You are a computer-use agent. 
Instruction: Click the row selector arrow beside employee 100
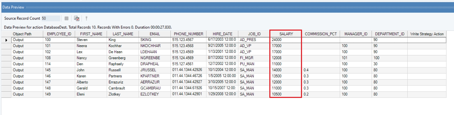click(x=6, y=40)
